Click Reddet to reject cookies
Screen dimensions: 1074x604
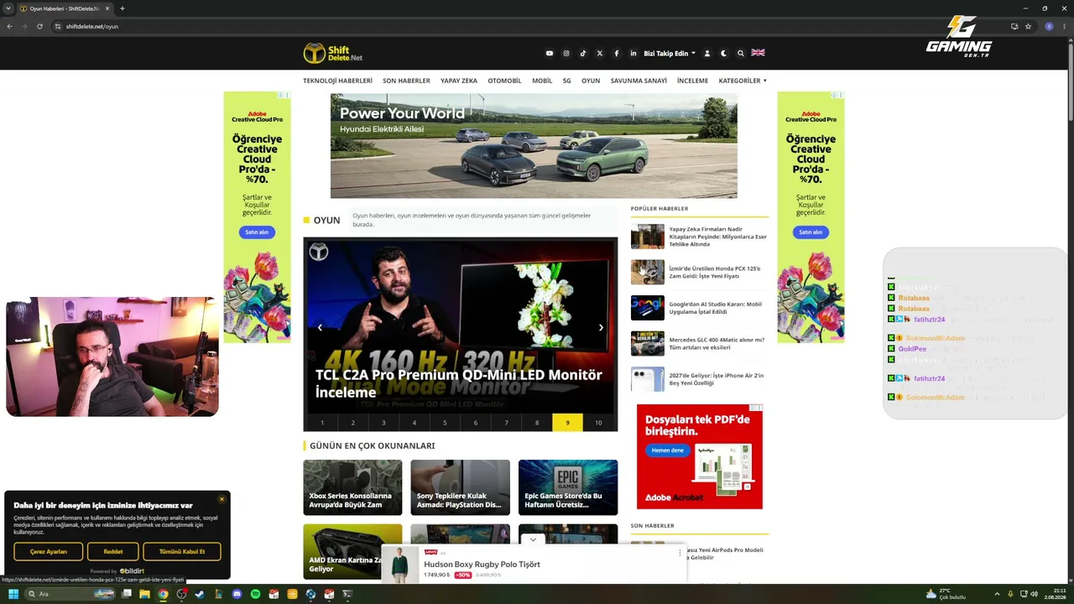113,551
